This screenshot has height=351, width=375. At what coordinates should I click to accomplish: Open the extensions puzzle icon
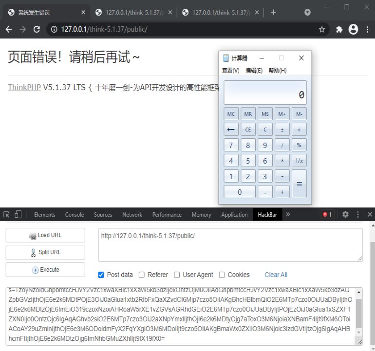point(339,29)
